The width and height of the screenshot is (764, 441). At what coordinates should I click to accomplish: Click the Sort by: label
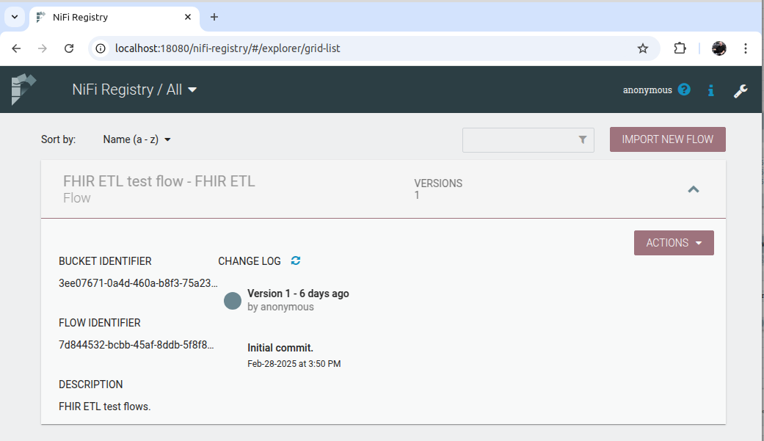(x=59, y=139)
